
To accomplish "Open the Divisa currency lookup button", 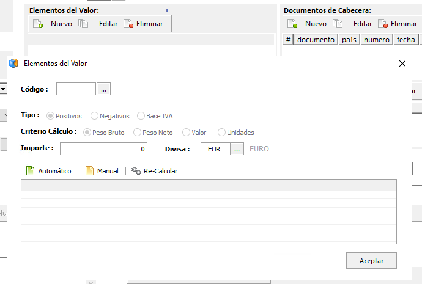I will [237, 149].
